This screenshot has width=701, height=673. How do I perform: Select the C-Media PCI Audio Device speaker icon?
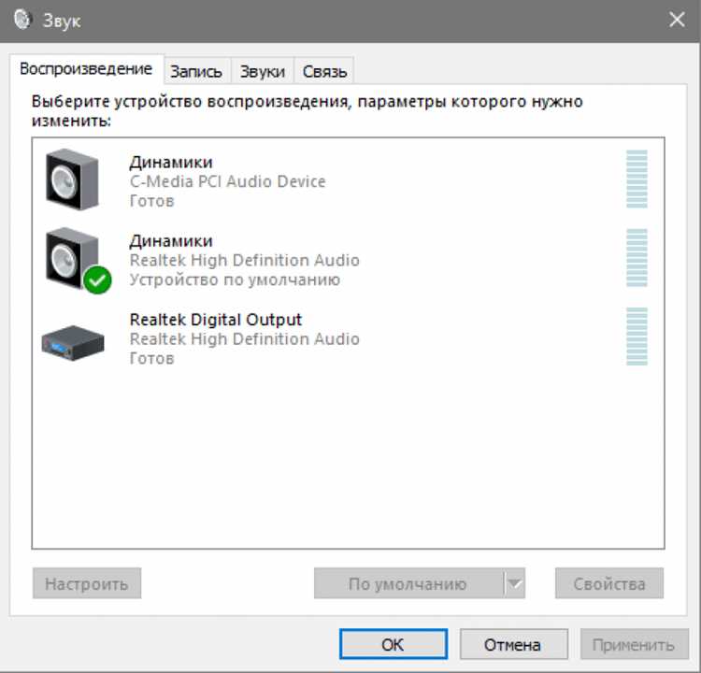72,179
